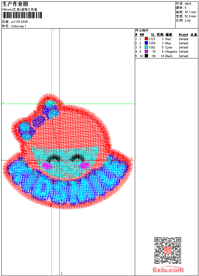Open the 6xiu.com watermark link
This screenshot has height=276, width=199.
[168, 270]
